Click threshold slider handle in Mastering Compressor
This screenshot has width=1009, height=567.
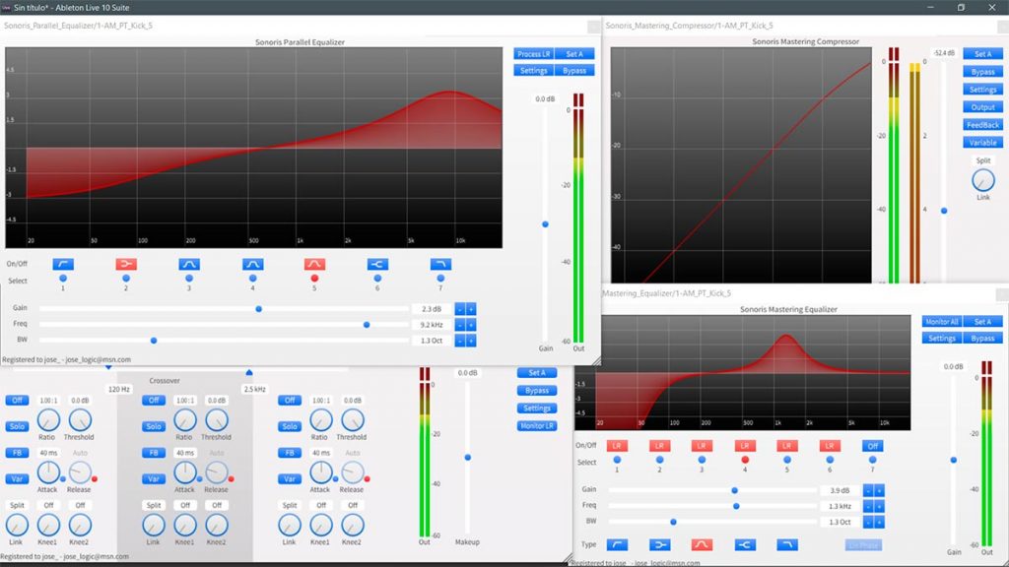[x=944, y=211]
